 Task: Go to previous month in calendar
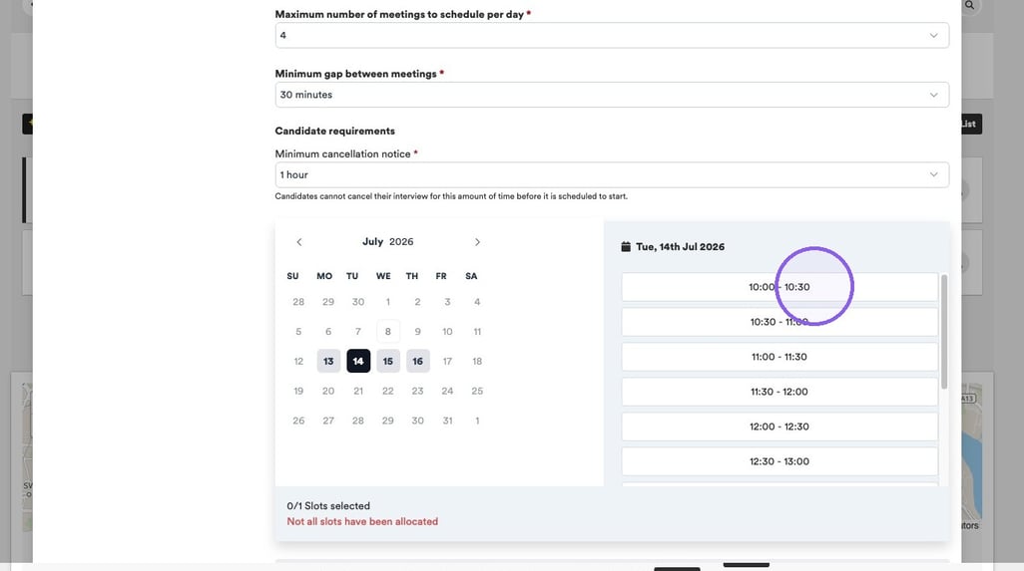coord(299,242)
